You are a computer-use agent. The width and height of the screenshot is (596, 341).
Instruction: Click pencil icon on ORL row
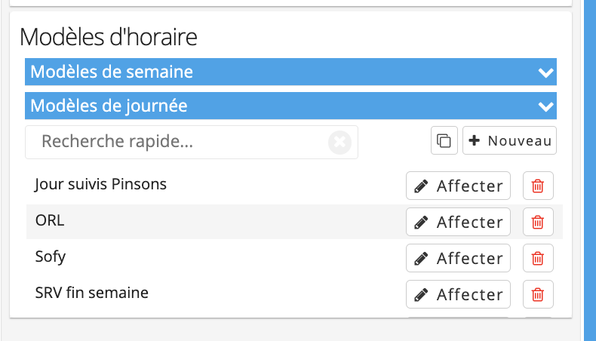coord(421,223)
